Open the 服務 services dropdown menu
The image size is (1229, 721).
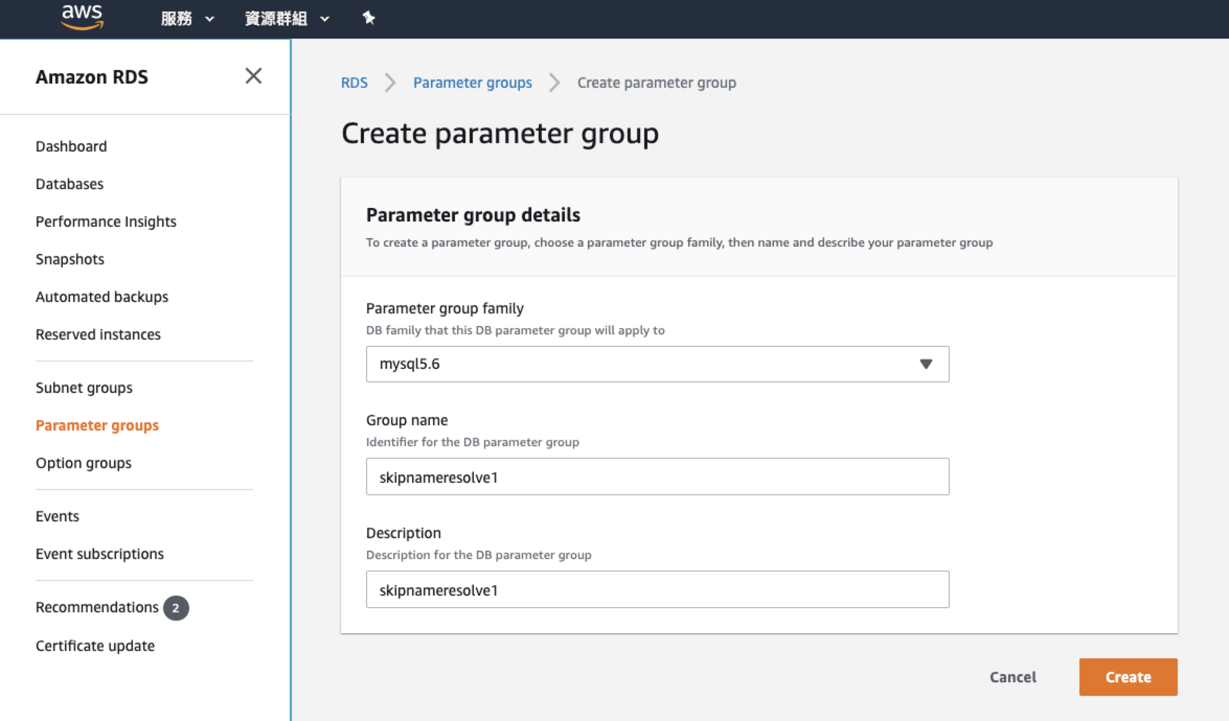click(x=187, y=19)
